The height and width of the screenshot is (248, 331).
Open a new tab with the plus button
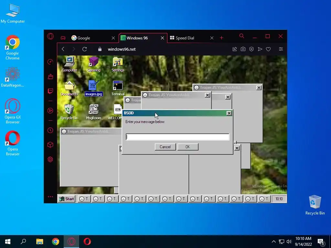[x=221, y=38]
